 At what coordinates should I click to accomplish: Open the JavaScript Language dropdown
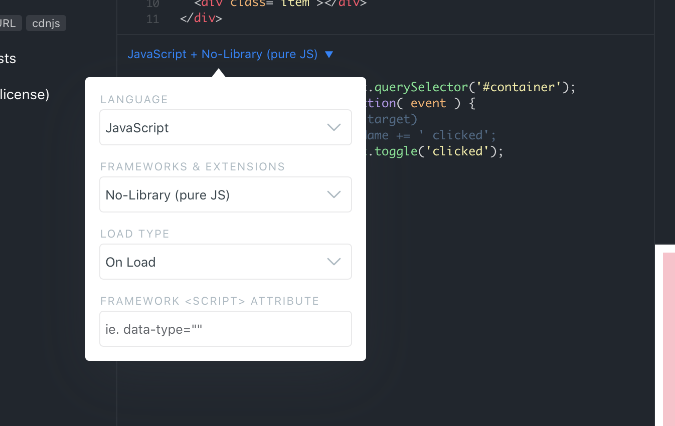[x=225, y=127]
